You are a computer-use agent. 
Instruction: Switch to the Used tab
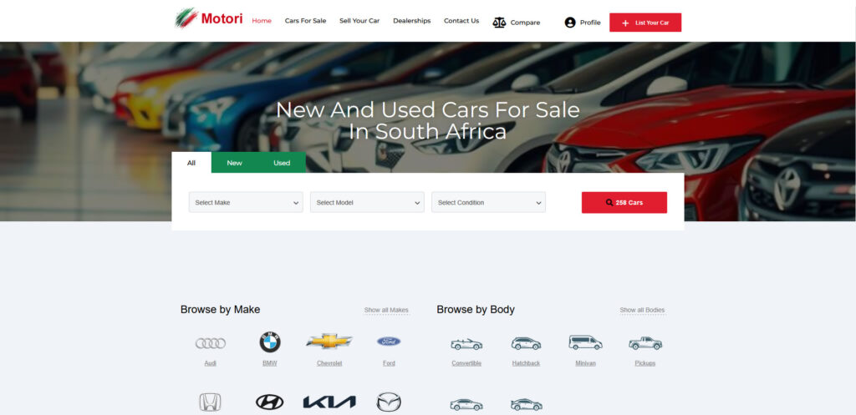282,163
